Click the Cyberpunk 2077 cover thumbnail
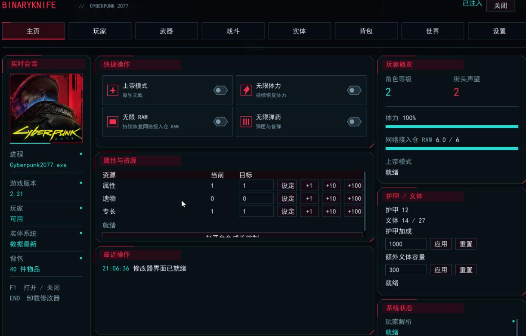526x336 pixels. coord(46,108)
